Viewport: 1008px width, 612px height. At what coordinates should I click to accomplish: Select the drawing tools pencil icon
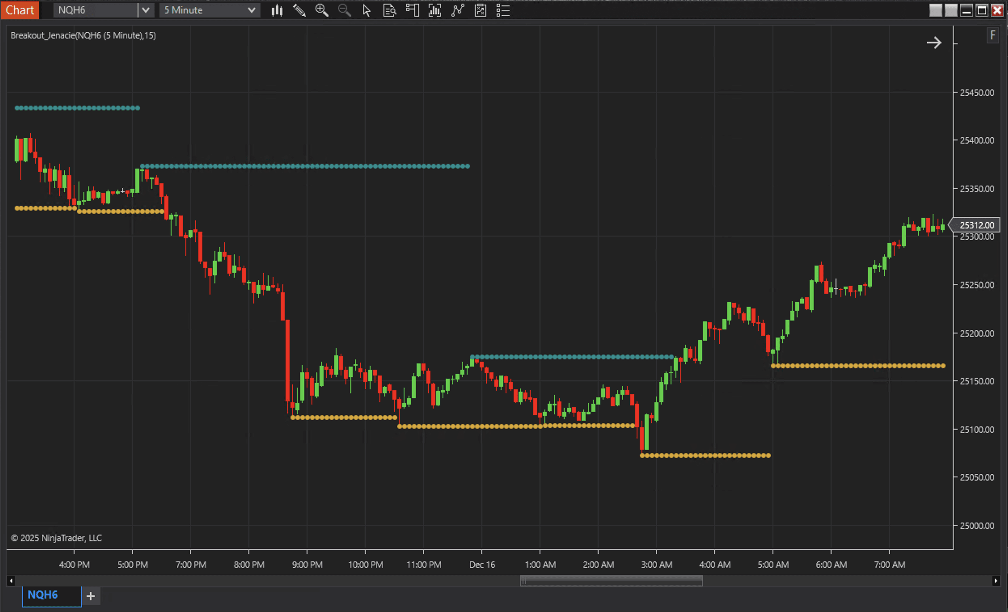pos(299,11)
